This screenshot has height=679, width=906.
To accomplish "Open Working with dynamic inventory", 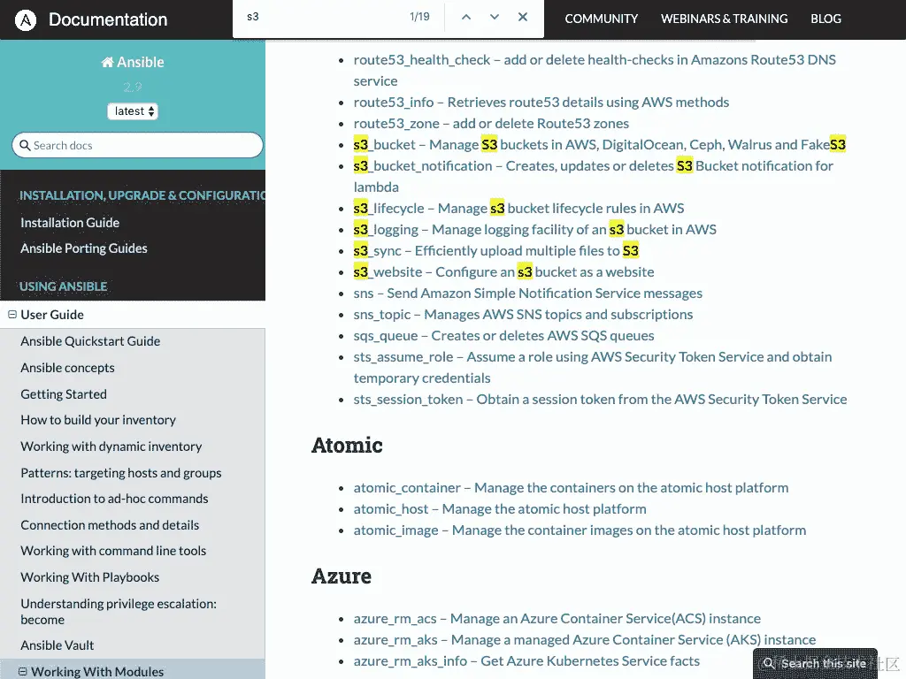I will [x=111, y=446].
